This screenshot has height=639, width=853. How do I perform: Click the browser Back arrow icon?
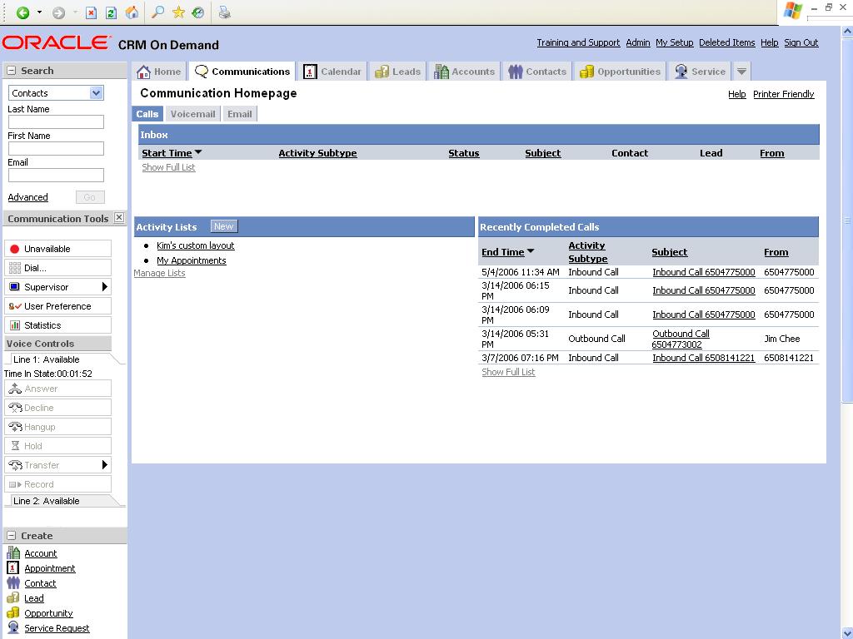point(22,12)
